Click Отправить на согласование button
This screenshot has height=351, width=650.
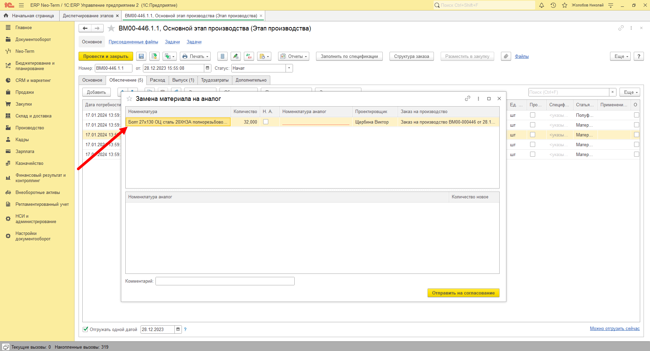(463, 293)
